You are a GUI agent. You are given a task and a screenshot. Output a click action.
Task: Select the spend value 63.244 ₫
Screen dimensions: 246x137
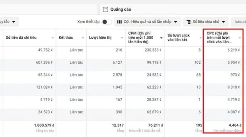(45, 75)
